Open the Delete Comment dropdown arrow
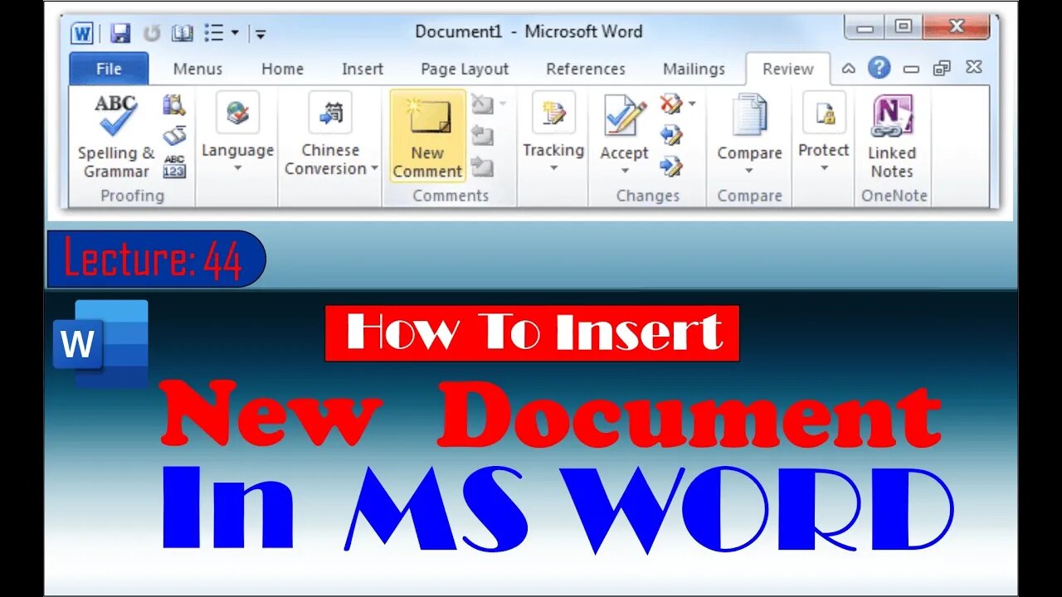Viewport: 1062px width, 597px height. (502, 104)
